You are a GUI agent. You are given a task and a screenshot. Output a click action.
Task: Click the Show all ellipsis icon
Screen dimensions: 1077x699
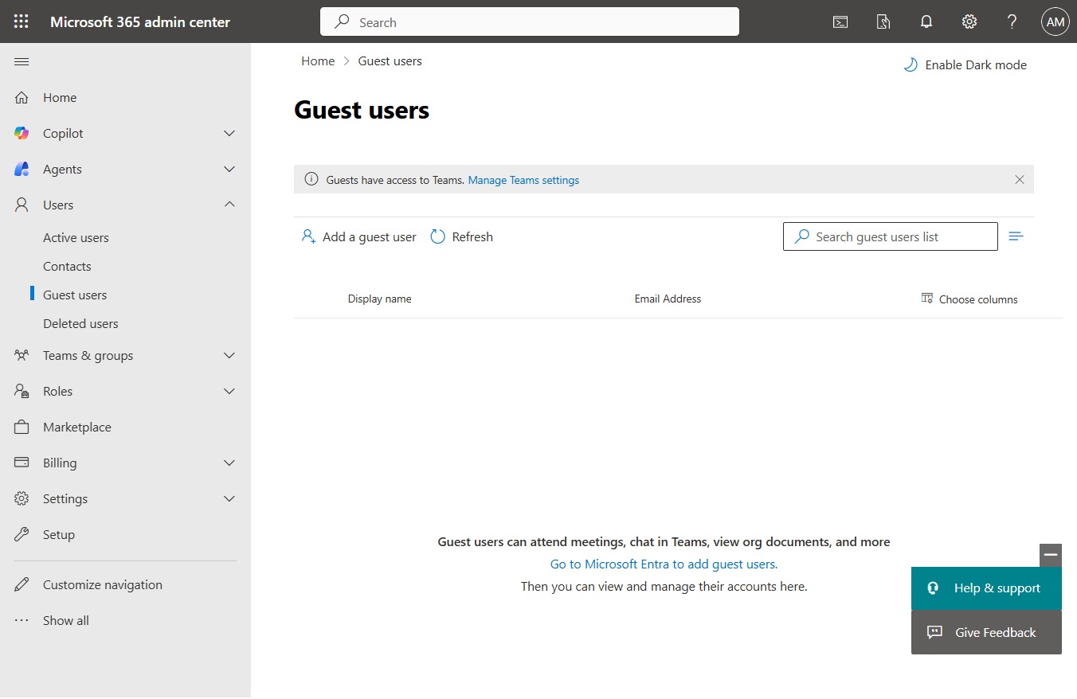pos(22,621)
